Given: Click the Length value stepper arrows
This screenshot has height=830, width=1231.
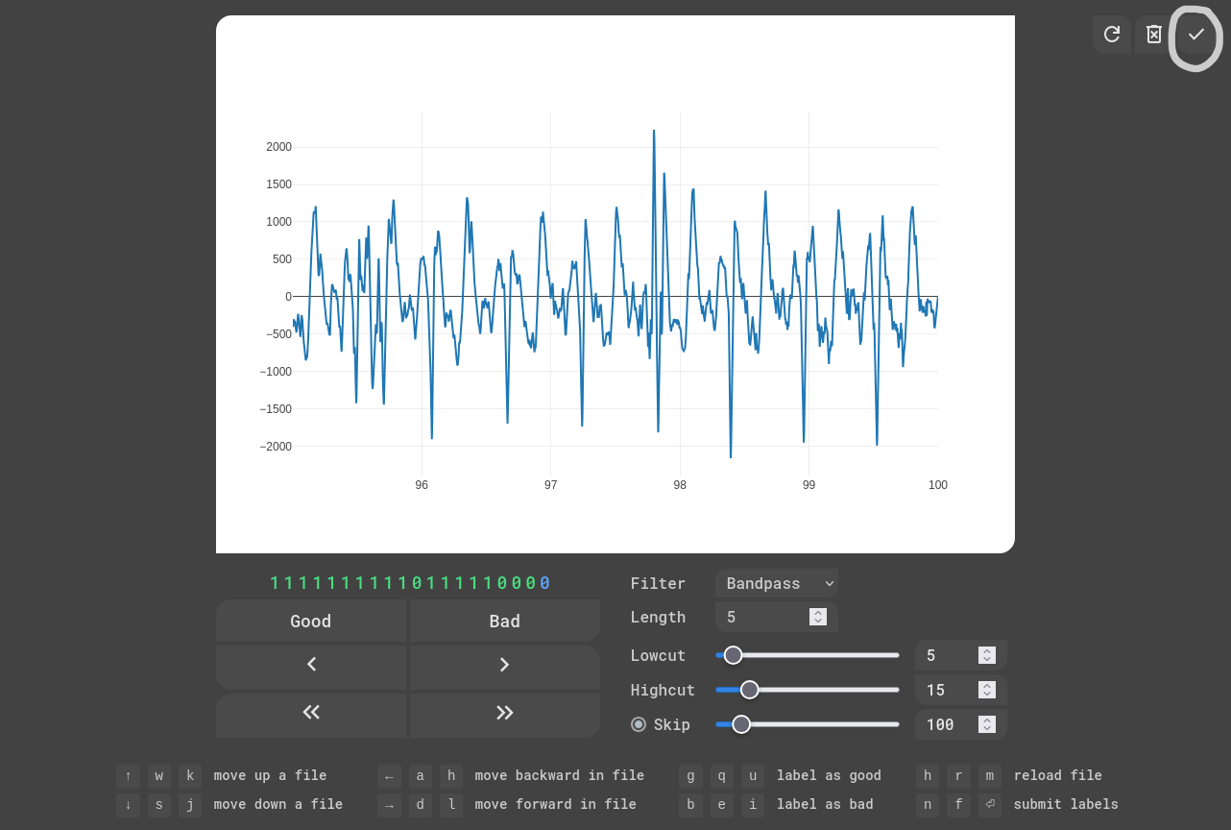Looking at the screenshot, I should pos(818,617).
